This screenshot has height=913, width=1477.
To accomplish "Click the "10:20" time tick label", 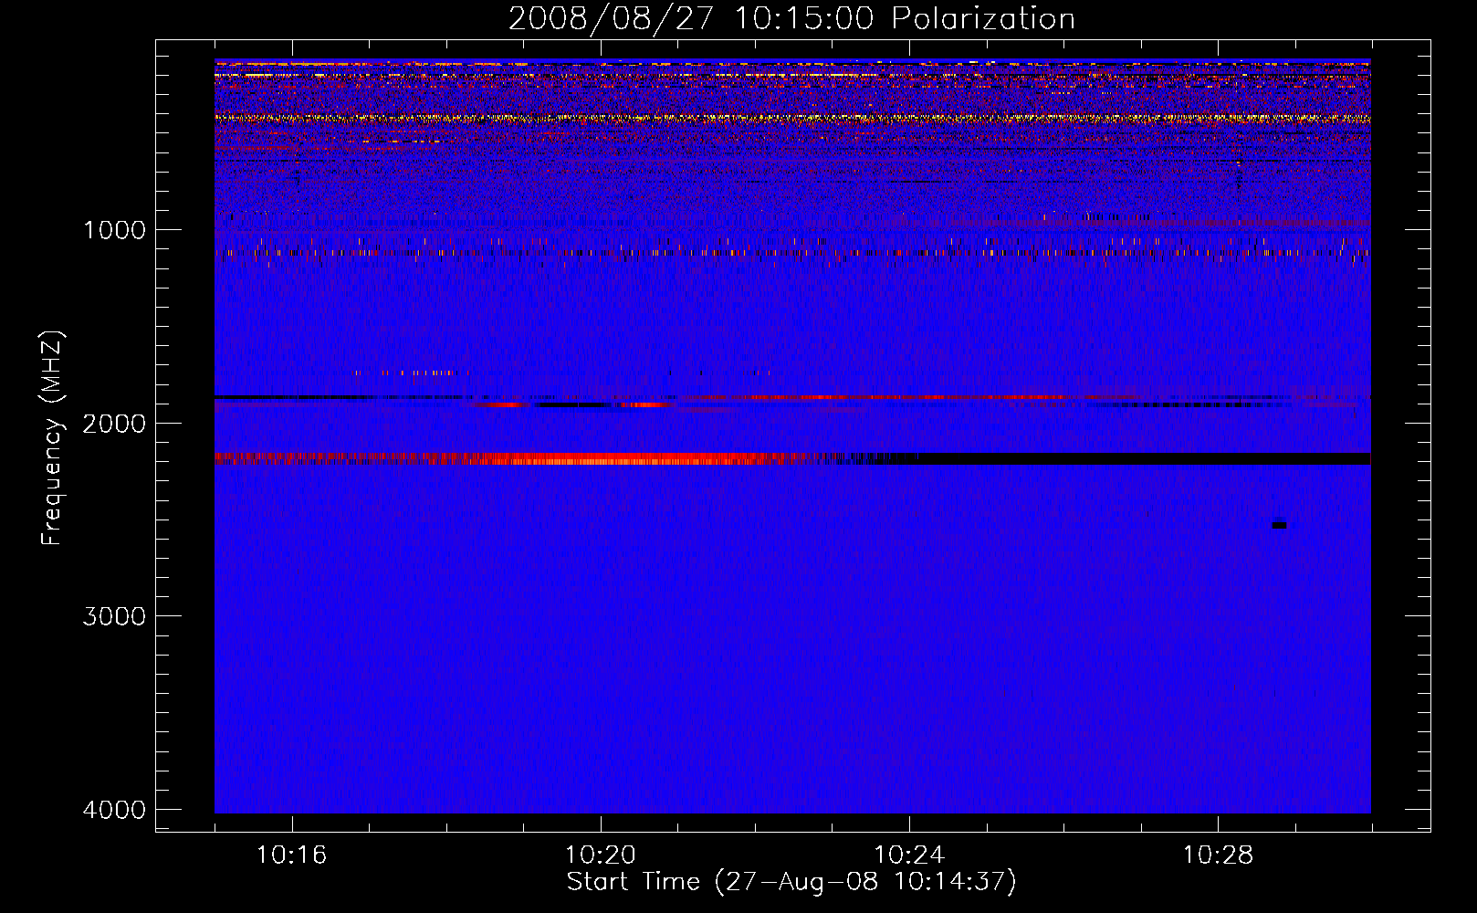I will [601, 855].
